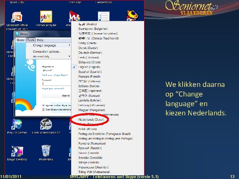Select Bulgarian language option
This screenshot has height=179, width=239.
click(x=93, y=29)
